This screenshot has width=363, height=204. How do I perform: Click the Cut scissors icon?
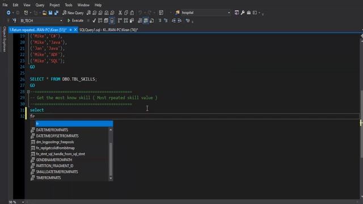pyautogui.click(x=120, y=12)
